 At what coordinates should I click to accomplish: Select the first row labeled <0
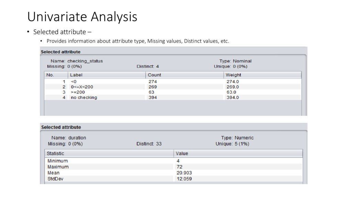(x=173, y=81)
